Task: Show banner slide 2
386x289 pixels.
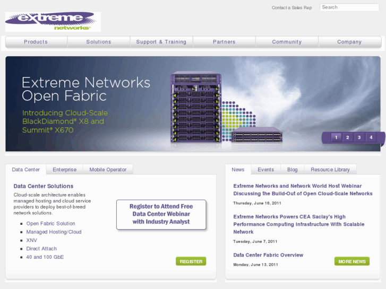Action: pyautogui.click(x=348, y=137)
